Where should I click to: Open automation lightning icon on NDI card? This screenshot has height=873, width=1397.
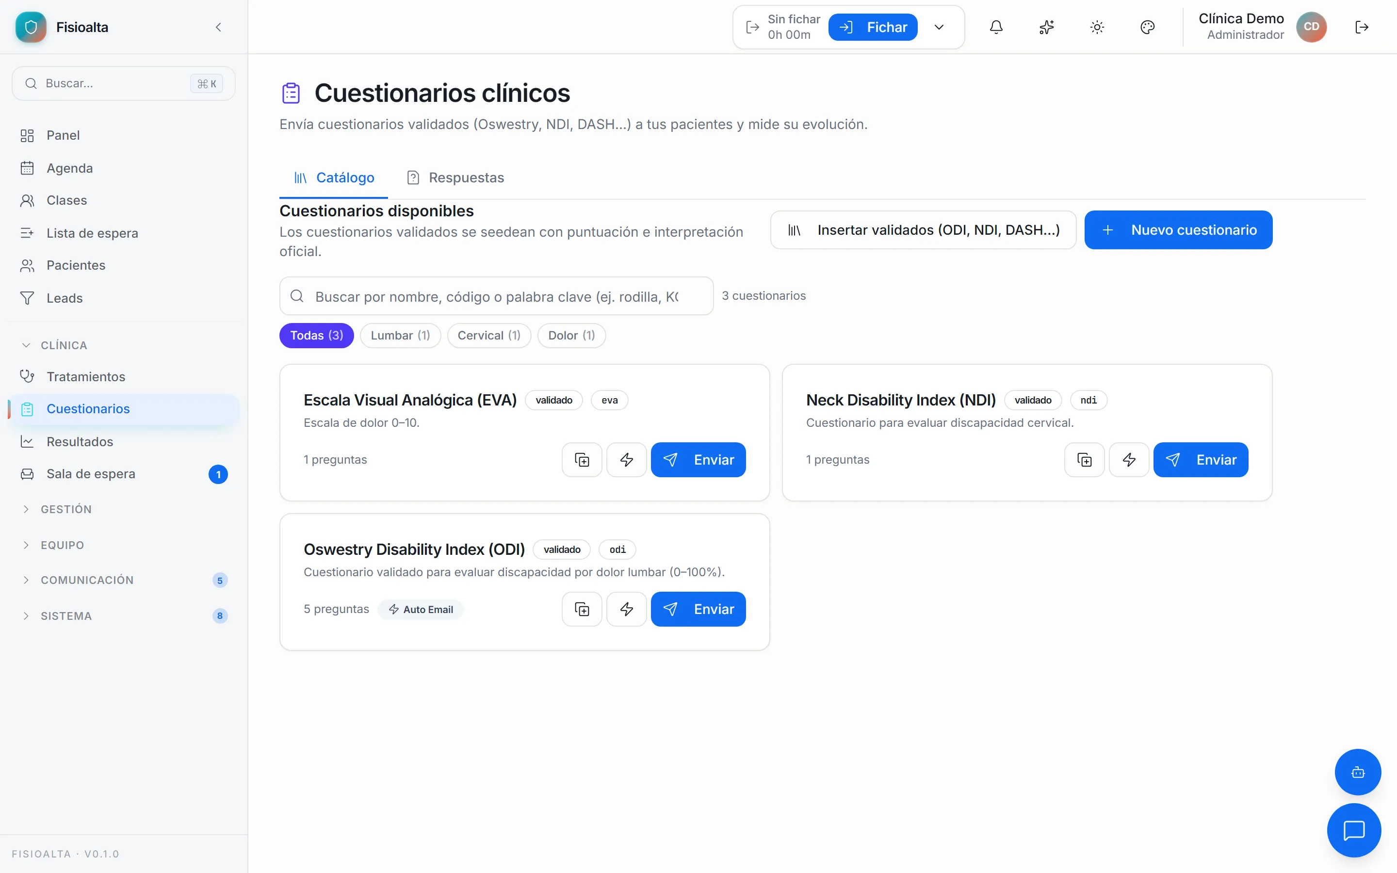pyautogui.click(x=1129, y=460)
